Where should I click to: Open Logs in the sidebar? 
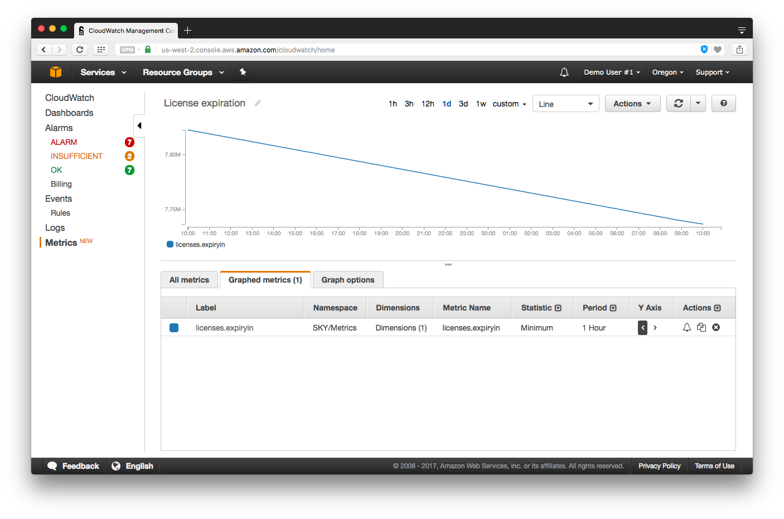(55, 227)
